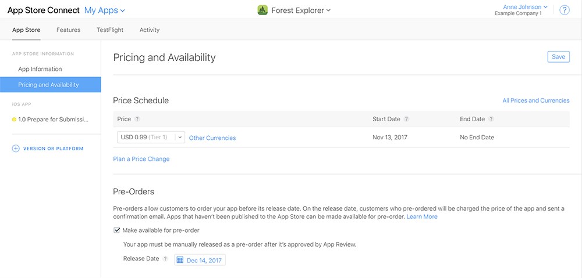The height and width of the screenshot is (278, 582).
Task: Click the plus icon for Version or Platform
Action: (x=16, y=149)
